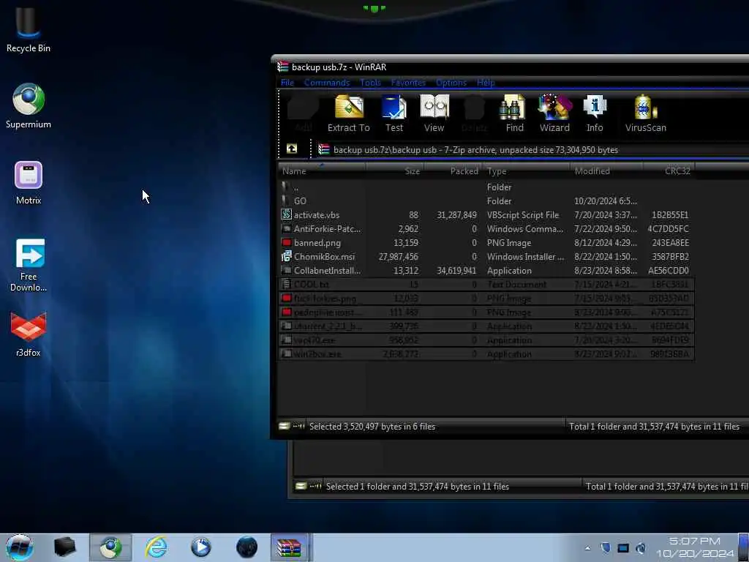Click the WinRAR window title bar
This screenshot has height=562, width=749.
tap(511, 67)
